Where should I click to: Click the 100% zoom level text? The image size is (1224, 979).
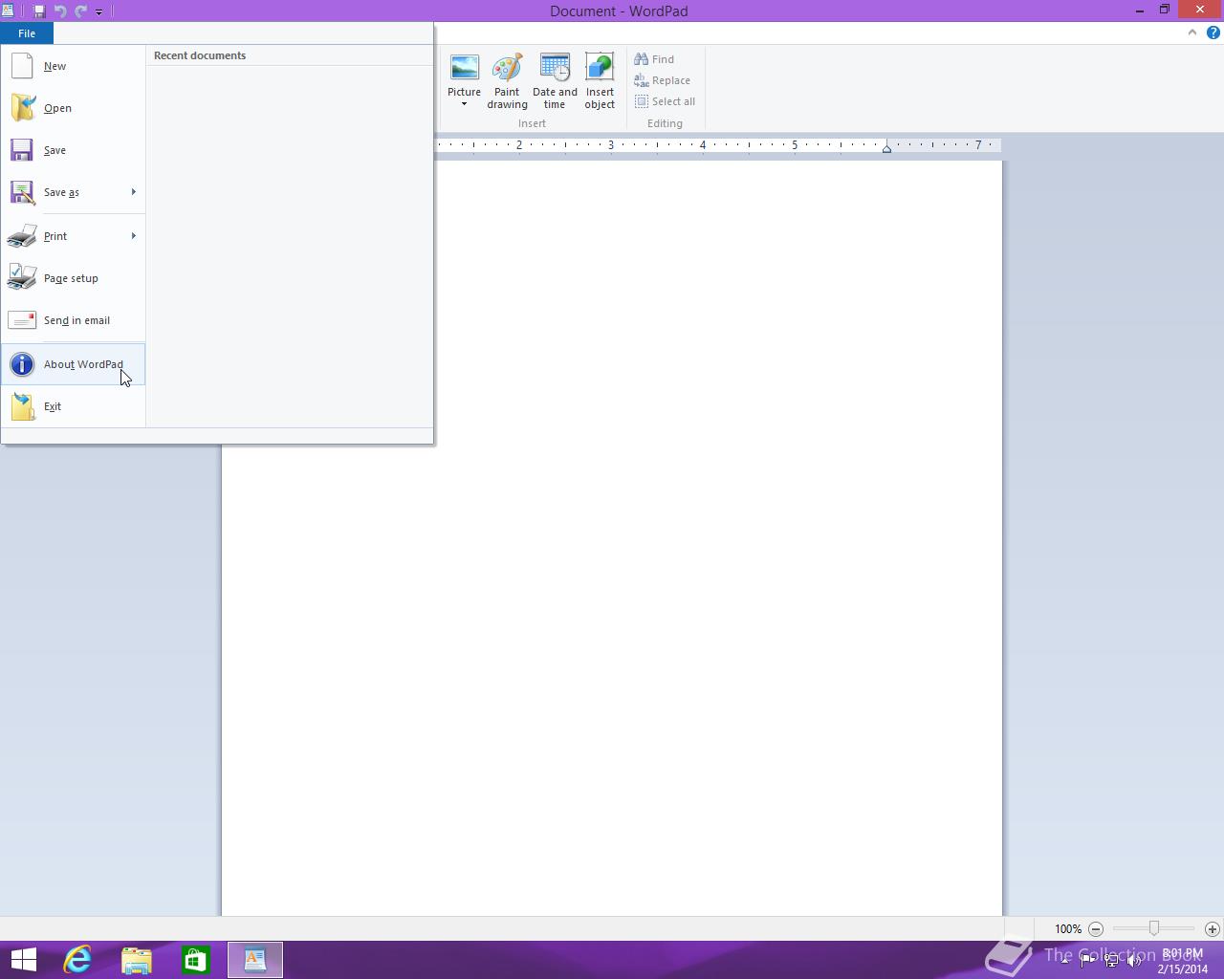[x=1068, y=928]
